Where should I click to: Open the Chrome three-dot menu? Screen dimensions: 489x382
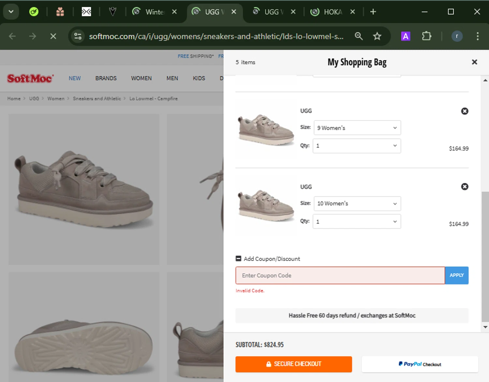478,36
